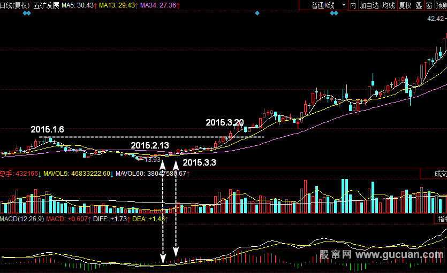Toggle the 窗 window button
Viewport: 447px width, 273px height.
pyautogui.click(x=429, y=5)
